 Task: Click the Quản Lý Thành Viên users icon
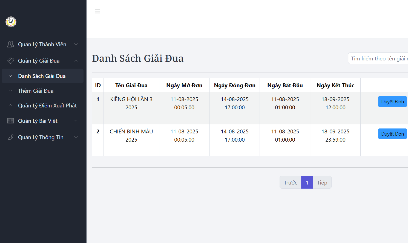click(x=10, y=44)
